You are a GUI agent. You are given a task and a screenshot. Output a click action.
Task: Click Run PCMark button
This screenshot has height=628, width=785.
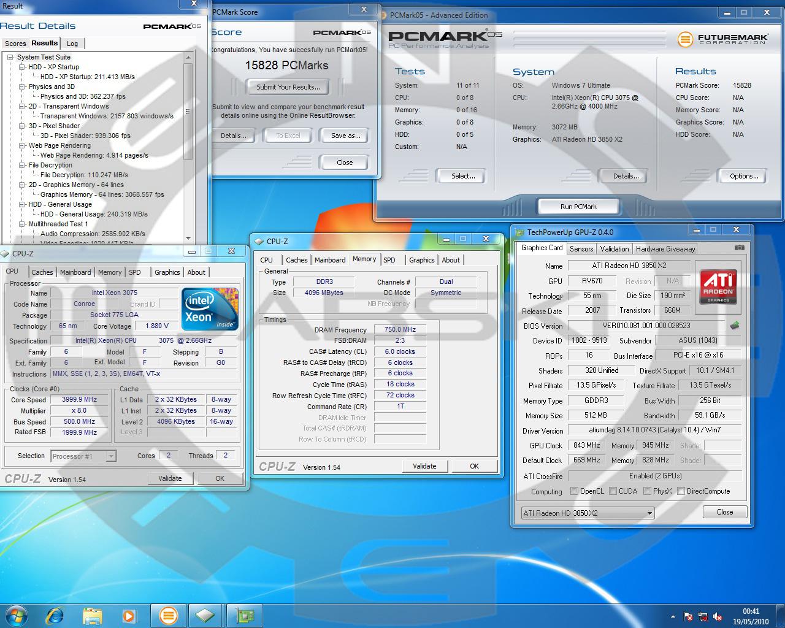tap(578, 207)
